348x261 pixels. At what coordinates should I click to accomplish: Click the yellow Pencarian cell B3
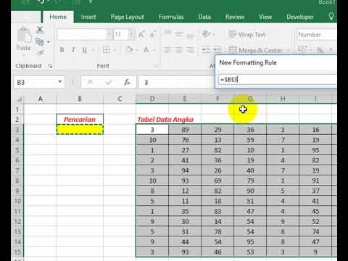click(x=80, y=129)
